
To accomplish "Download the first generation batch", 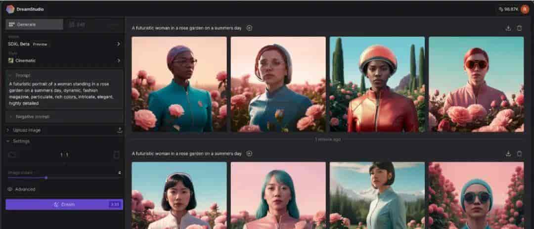I will click(508, 28).
